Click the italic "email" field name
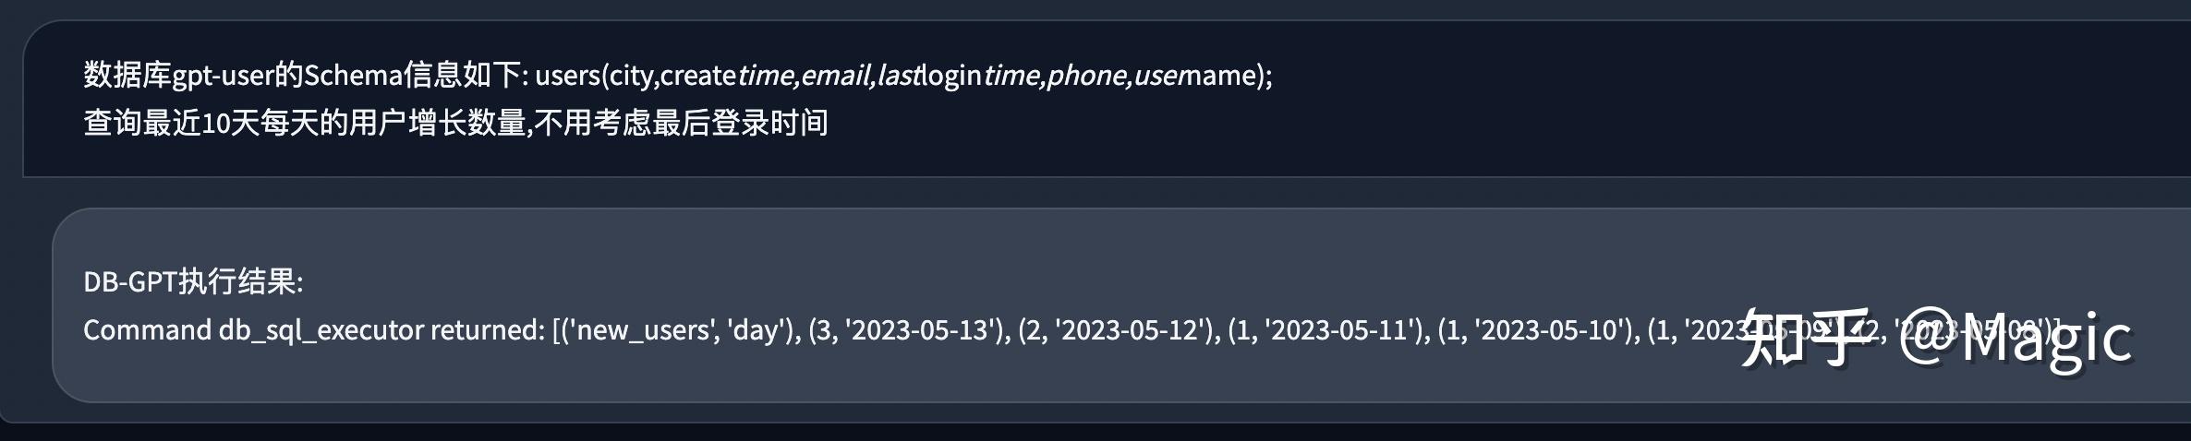The height and width of the screenshot is (441, 2191). 835,75
